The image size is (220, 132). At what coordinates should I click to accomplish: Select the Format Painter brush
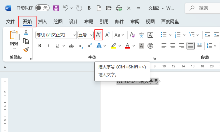pos(26,50)
